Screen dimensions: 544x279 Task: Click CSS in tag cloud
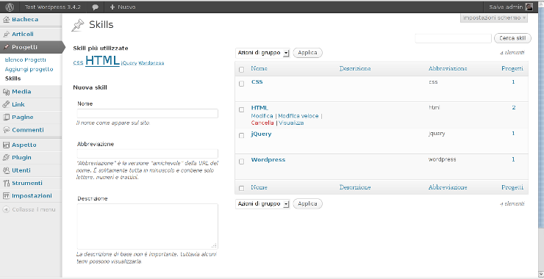click(x=78, y=63)
